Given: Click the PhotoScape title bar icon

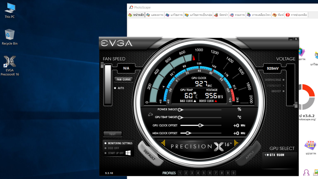Looking at the screenshot, I should tap(131, 7).
